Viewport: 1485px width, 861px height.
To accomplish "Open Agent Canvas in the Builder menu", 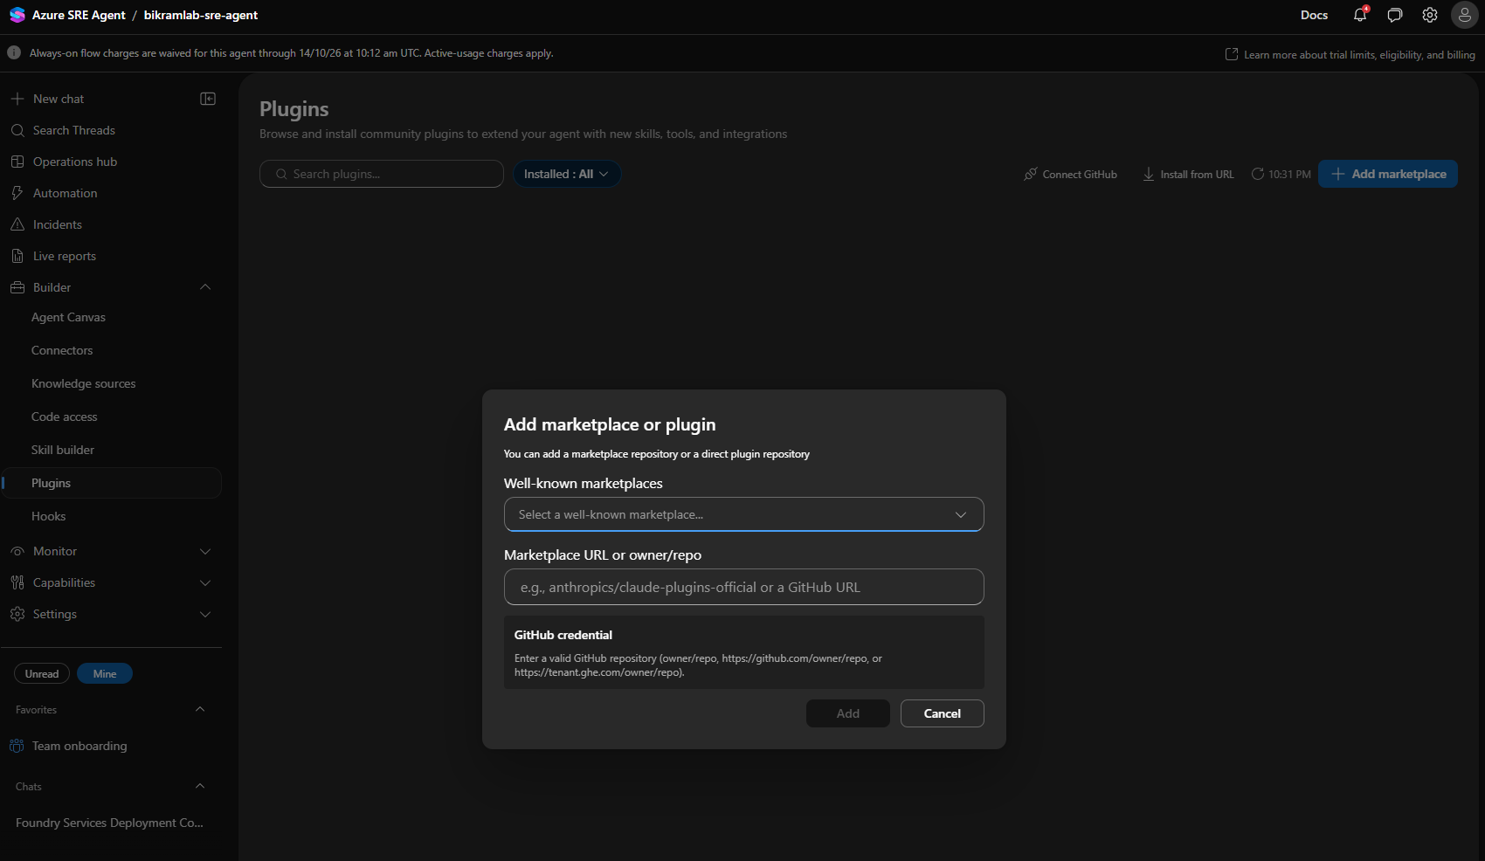I will (68, 317).
